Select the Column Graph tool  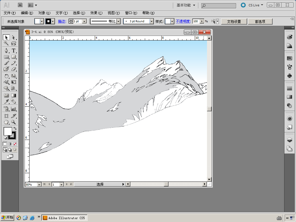pos(13,109)
